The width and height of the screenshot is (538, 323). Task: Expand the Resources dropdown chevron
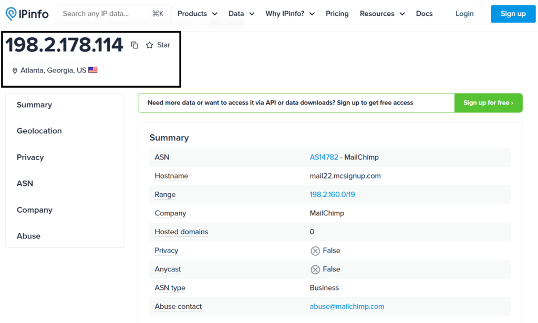(x=402, y=14)
